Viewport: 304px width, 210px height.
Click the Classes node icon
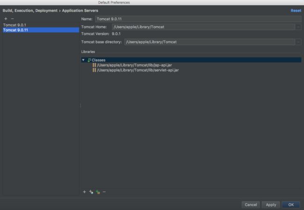coord(89,60)
